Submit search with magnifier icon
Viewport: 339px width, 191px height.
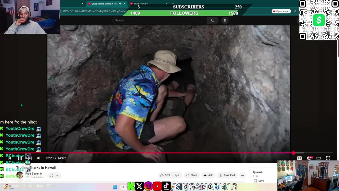(x=213, y=20)
